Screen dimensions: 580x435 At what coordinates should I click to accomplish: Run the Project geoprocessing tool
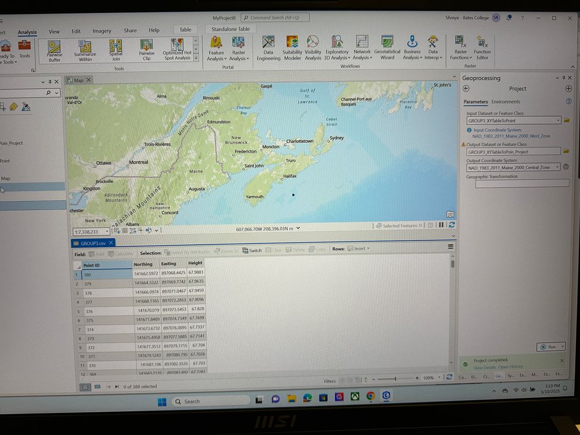(x=549, y=347)
